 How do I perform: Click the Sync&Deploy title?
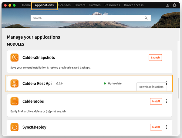[34, 127]
